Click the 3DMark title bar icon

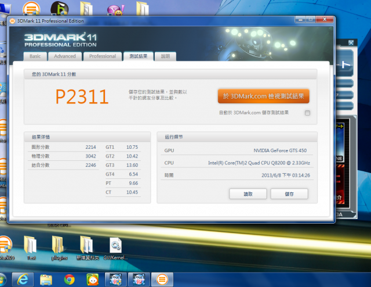click(12, 21)
